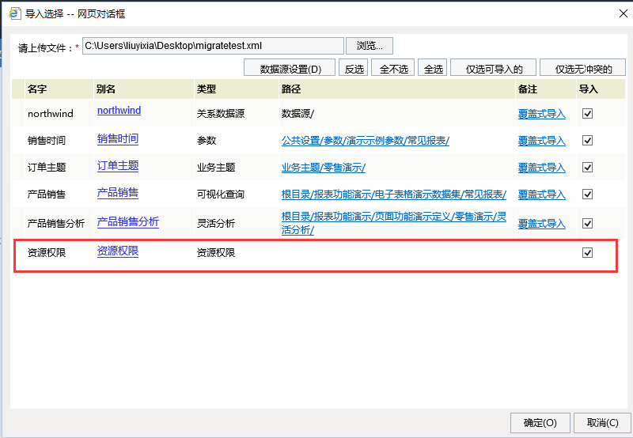Image resolution: width=633 pixels, height=438 pixels.
Task: Open path link 公共设置/参数/演示示例参数/常见报表/
Action: [366, 141]
